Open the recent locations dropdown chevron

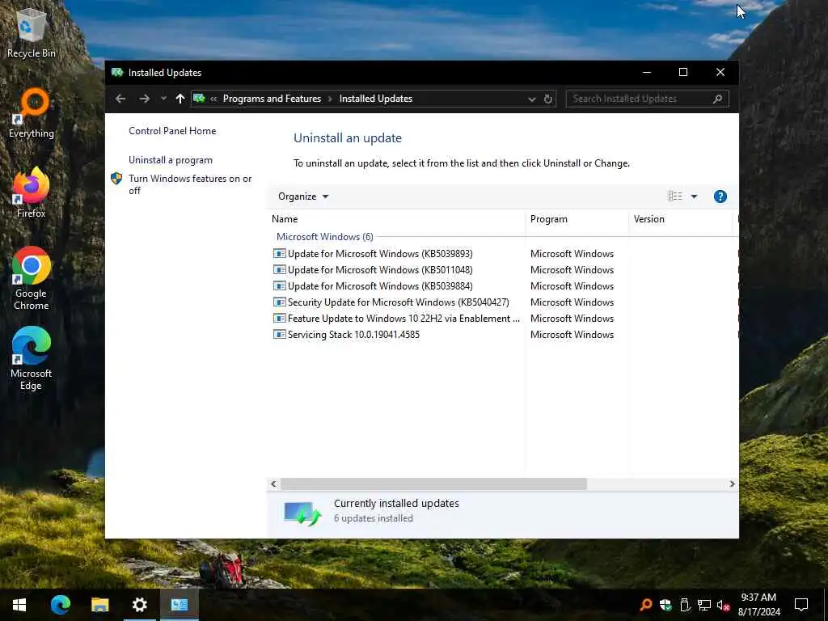coord(163,99)
